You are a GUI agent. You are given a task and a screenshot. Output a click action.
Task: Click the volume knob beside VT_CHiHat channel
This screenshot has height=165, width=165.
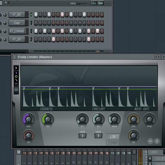(5, 31)
